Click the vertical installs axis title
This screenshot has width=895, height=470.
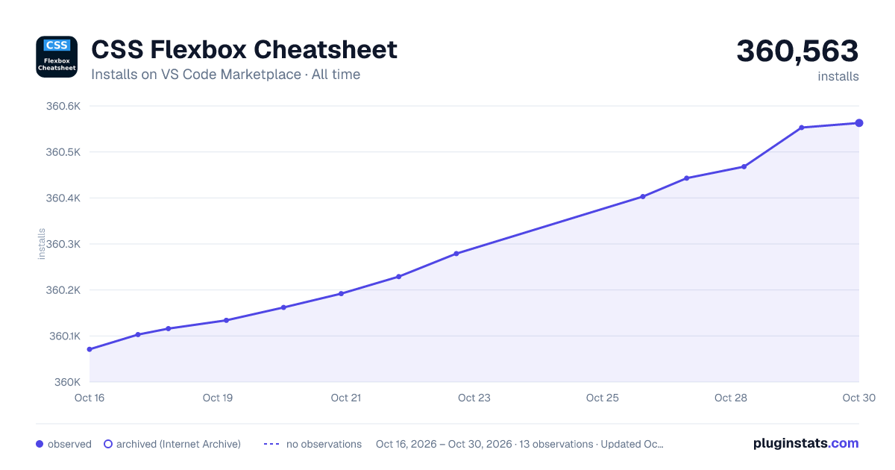pyautogui.click(x=42, y=244)
